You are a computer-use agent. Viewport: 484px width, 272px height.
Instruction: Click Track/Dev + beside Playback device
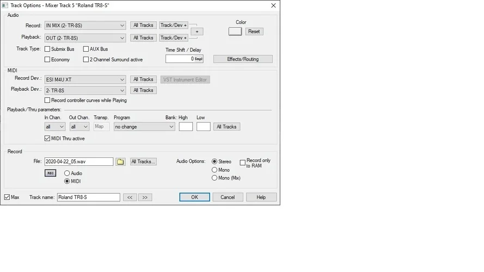coord(174,38)
